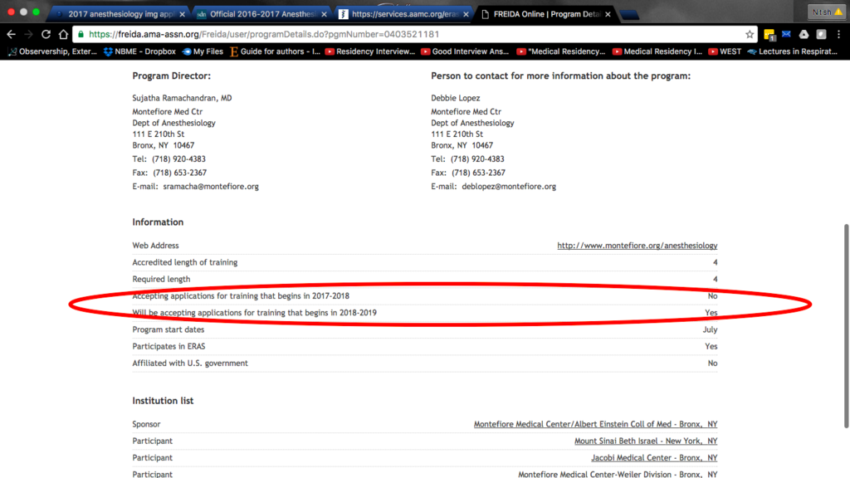Open the new tab button

click(x=629, y=15)
